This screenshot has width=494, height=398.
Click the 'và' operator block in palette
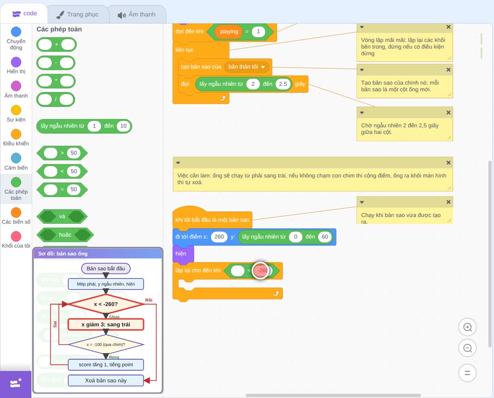tap(62, 217)
